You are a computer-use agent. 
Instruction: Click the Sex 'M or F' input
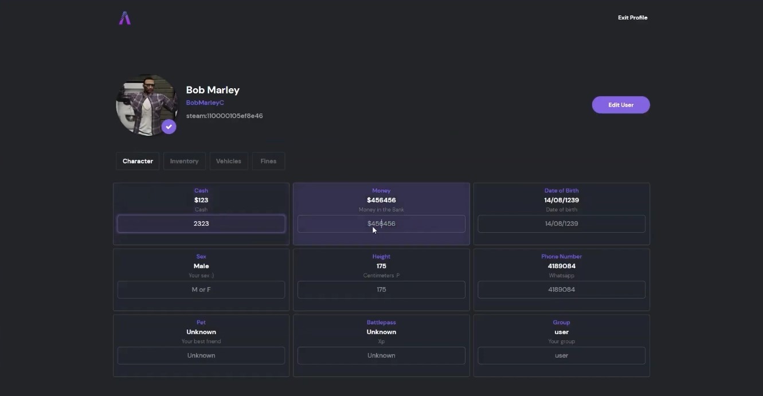point(201,289)
